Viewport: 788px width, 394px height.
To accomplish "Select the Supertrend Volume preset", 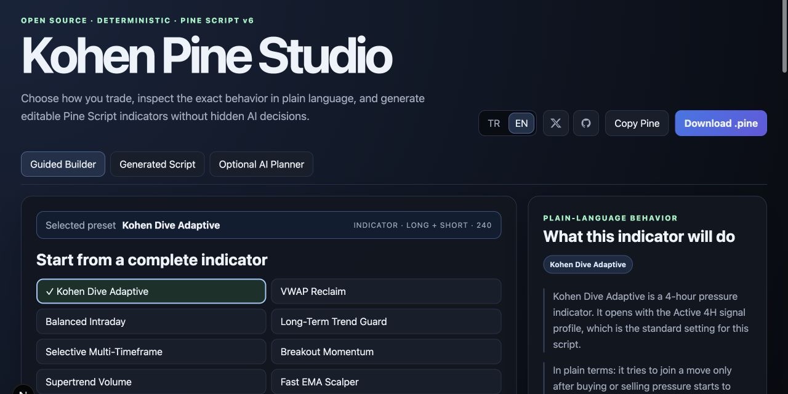I will coord(151,382).
